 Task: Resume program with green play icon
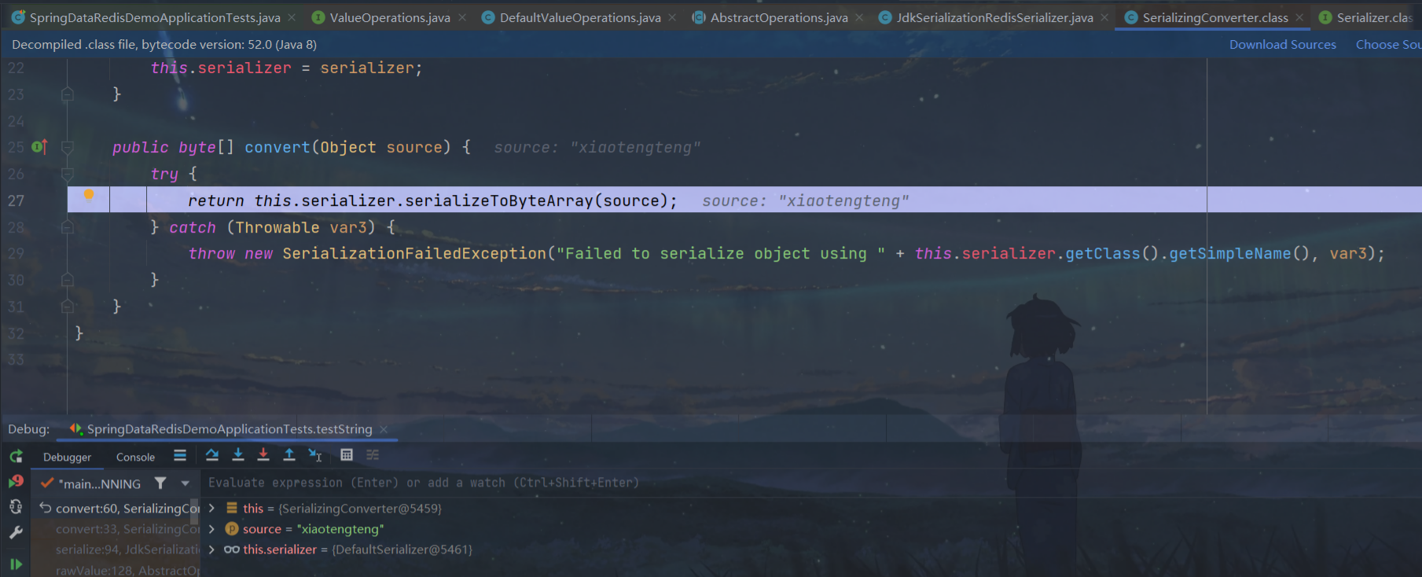coord(16,564)
